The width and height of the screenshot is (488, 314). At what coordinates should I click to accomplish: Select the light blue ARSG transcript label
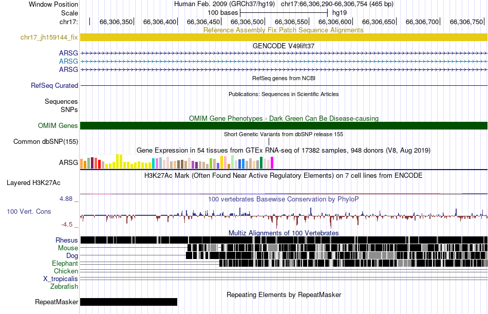tap(68, 61)
